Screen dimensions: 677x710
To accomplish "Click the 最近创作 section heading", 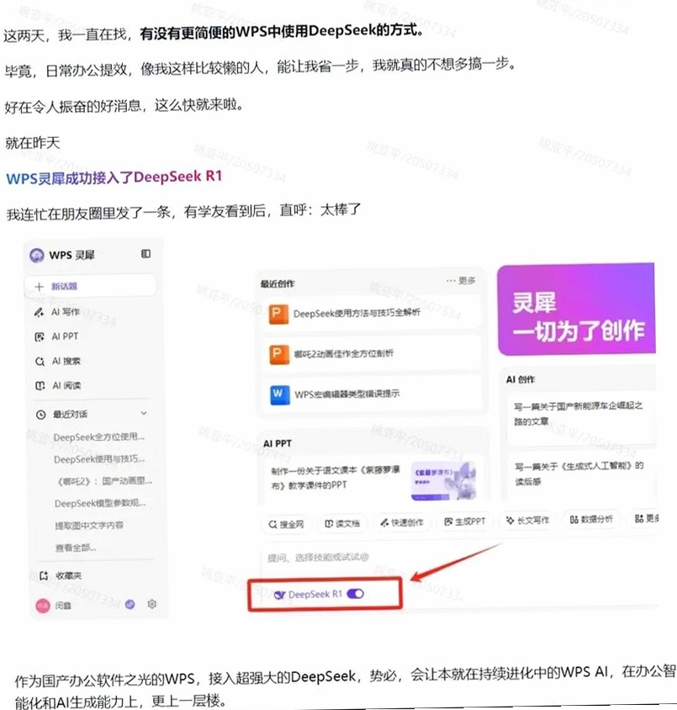I will [278, 283].
